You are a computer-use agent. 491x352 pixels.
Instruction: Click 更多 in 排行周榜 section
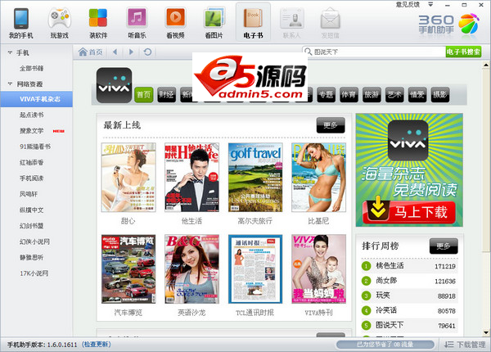coord(444,246)
